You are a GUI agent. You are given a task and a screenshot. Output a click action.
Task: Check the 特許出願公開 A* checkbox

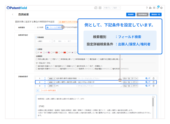click(37, 60)
